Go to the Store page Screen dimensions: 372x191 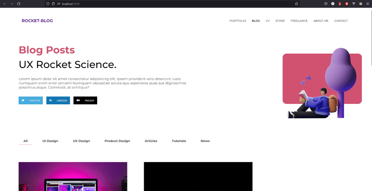280,21
